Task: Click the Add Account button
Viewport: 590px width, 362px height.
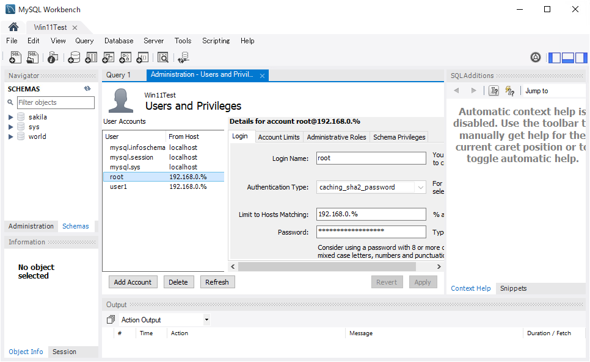Action: tap(133, 282)
